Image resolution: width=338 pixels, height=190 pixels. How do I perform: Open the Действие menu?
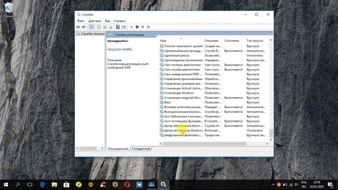pos(95,21)
